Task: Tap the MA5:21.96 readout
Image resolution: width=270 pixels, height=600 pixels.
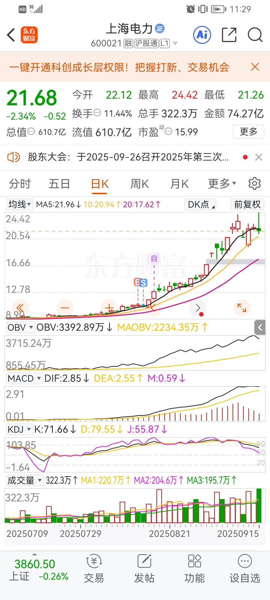Action: (x=58, y=204)
